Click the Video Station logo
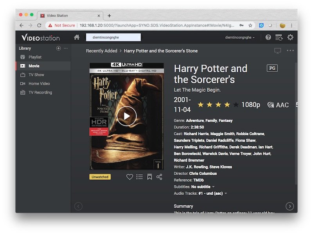 tap(41, 37)
